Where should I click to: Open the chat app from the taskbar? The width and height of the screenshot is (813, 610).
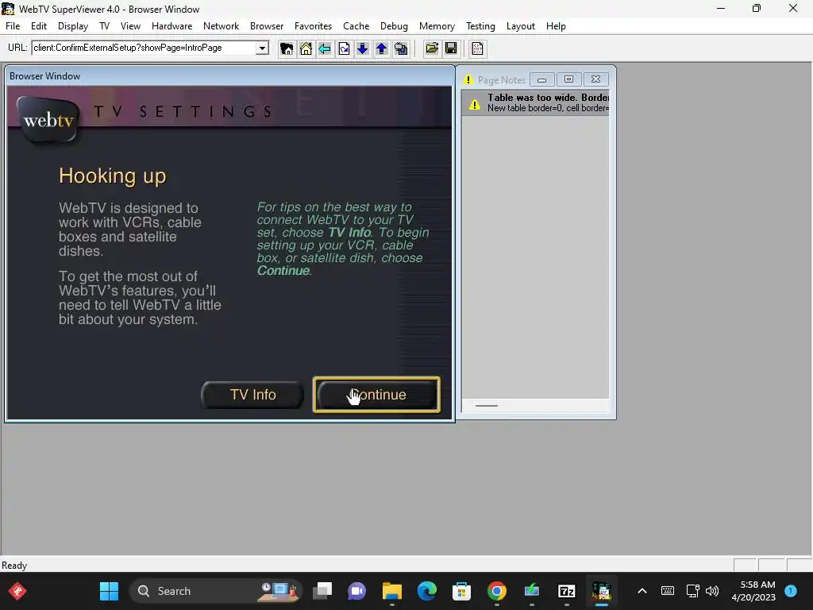click(356, 591)
